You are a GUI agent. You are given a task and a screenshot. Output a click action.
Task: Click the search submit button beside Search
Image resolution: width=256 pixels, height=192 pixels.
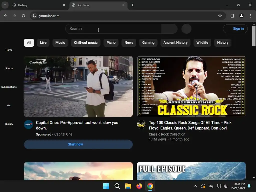tap(169, 29)
